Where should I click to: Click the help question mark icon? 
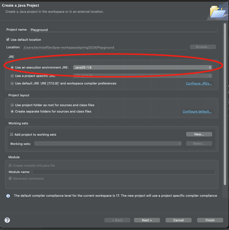tap(8, 220)
